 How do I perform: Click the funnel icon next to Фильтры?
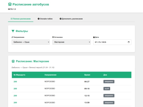coord(13,31)
